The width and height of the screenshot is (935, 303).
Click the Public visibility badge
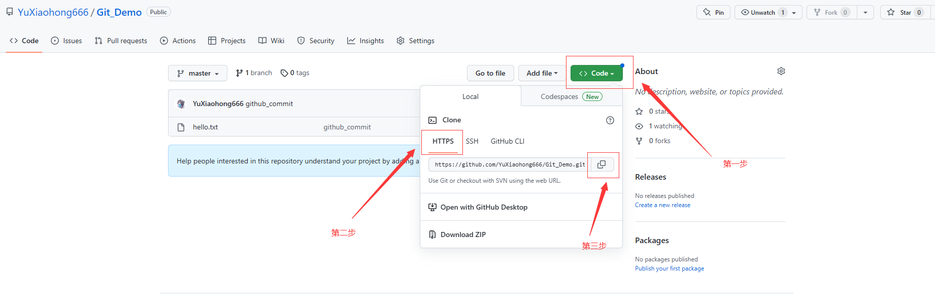point(158,12)
